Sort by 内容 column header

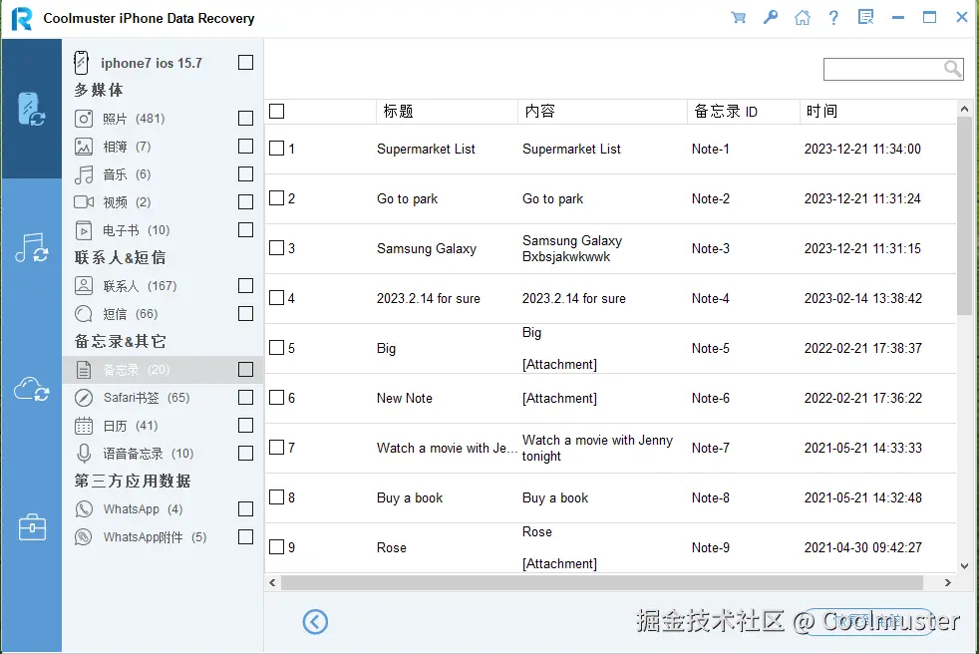[x=602, y=112]
